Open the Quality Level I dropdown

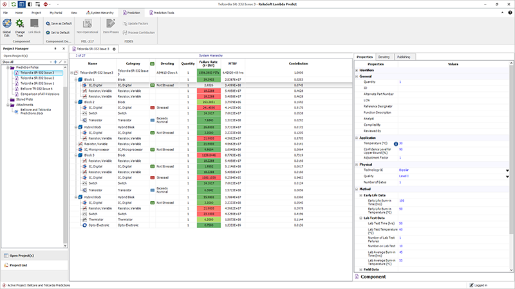507,177
